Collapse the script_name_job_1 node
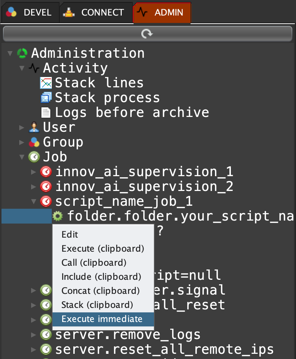This screenshot has height=359, width=296. (34, 201)
